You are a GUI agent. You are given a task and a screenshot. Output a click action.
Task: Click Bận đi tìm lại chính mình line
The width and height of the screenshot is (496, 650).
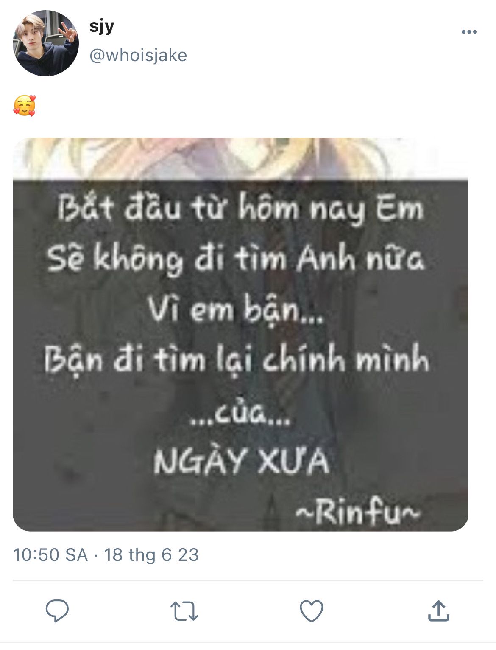point(237,360)
